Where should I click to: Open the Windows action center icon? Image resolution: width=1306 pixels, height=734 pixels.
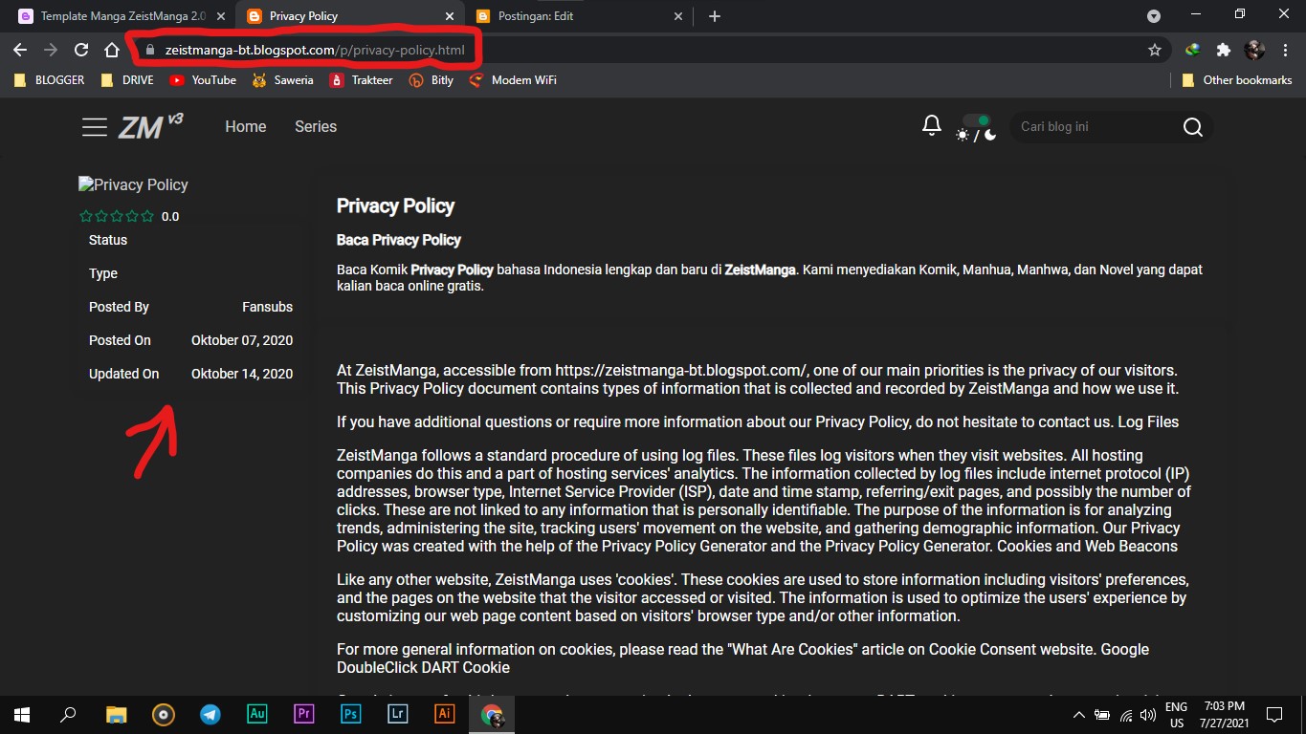[1273, 715]
